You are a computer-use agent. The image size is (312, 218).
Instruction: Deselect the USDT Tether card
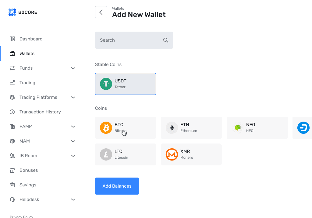tap(125, 84)
